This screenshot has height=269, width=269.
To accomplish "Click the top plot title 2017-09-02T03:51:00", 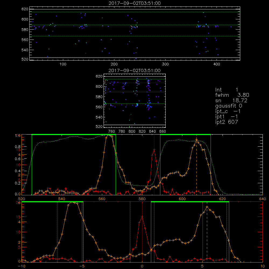I will tap(134, 3).
